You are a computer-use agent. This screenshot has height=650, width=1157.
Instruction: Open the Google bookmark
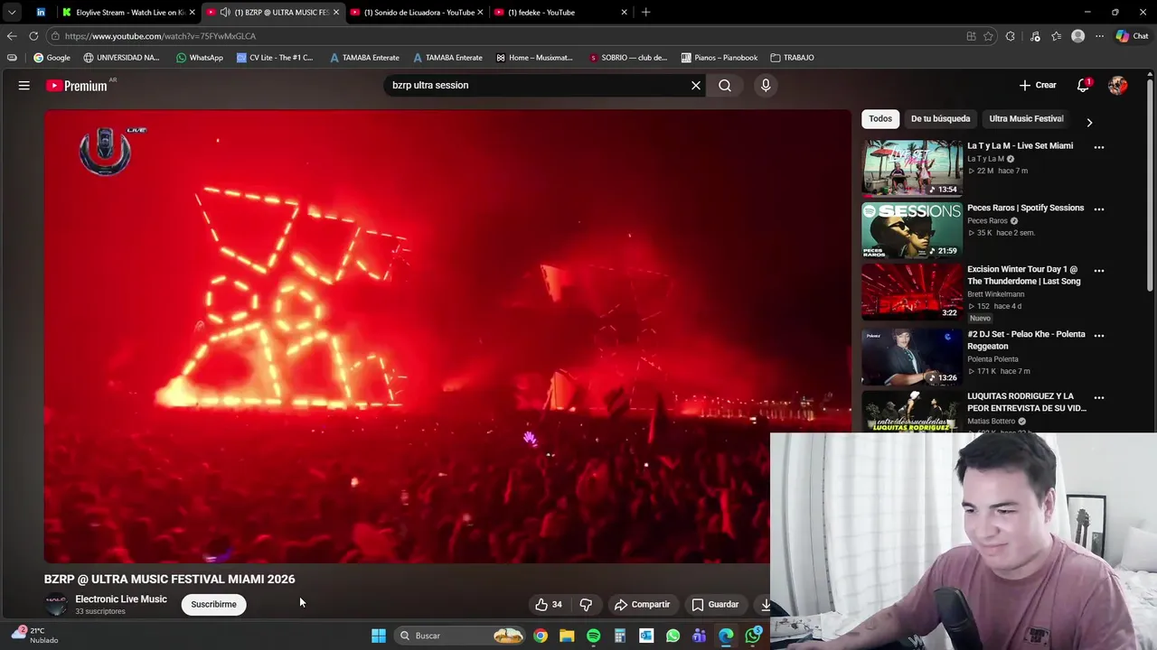(x=52, y=58)
